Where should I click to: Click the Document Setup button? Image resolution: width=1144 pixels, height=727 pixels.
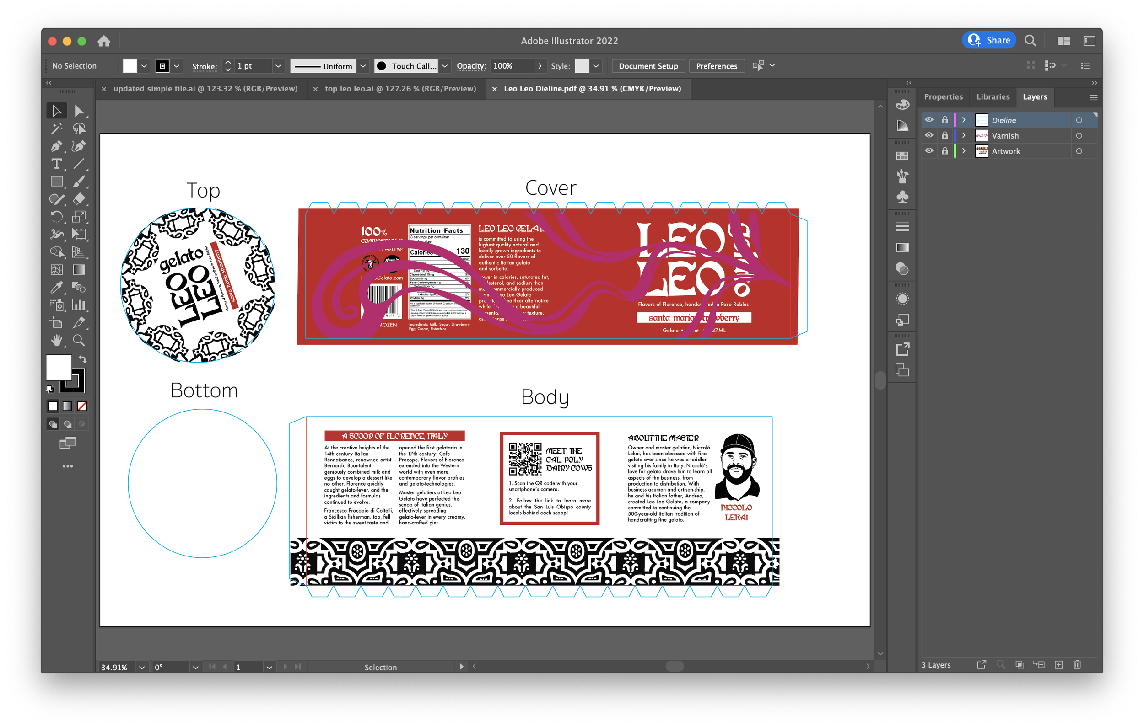coord(648,66)
